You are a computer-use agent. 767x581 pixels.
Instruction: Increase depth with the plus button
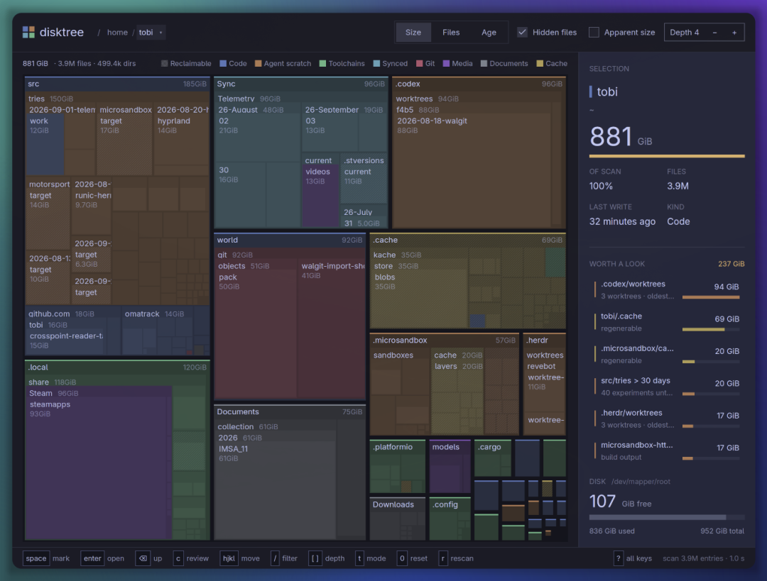(734, 32)
